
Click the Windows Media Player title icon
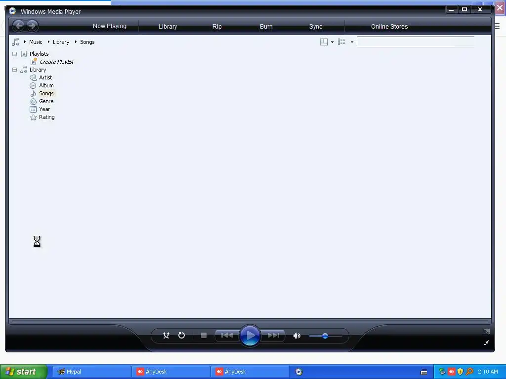12,11
